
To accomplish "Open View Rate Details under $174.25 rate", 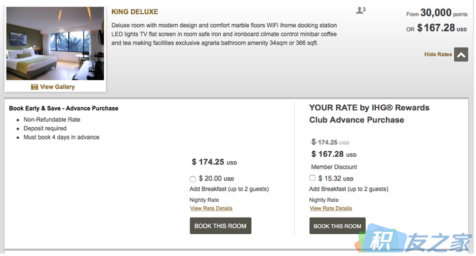I will pos(212,208).
